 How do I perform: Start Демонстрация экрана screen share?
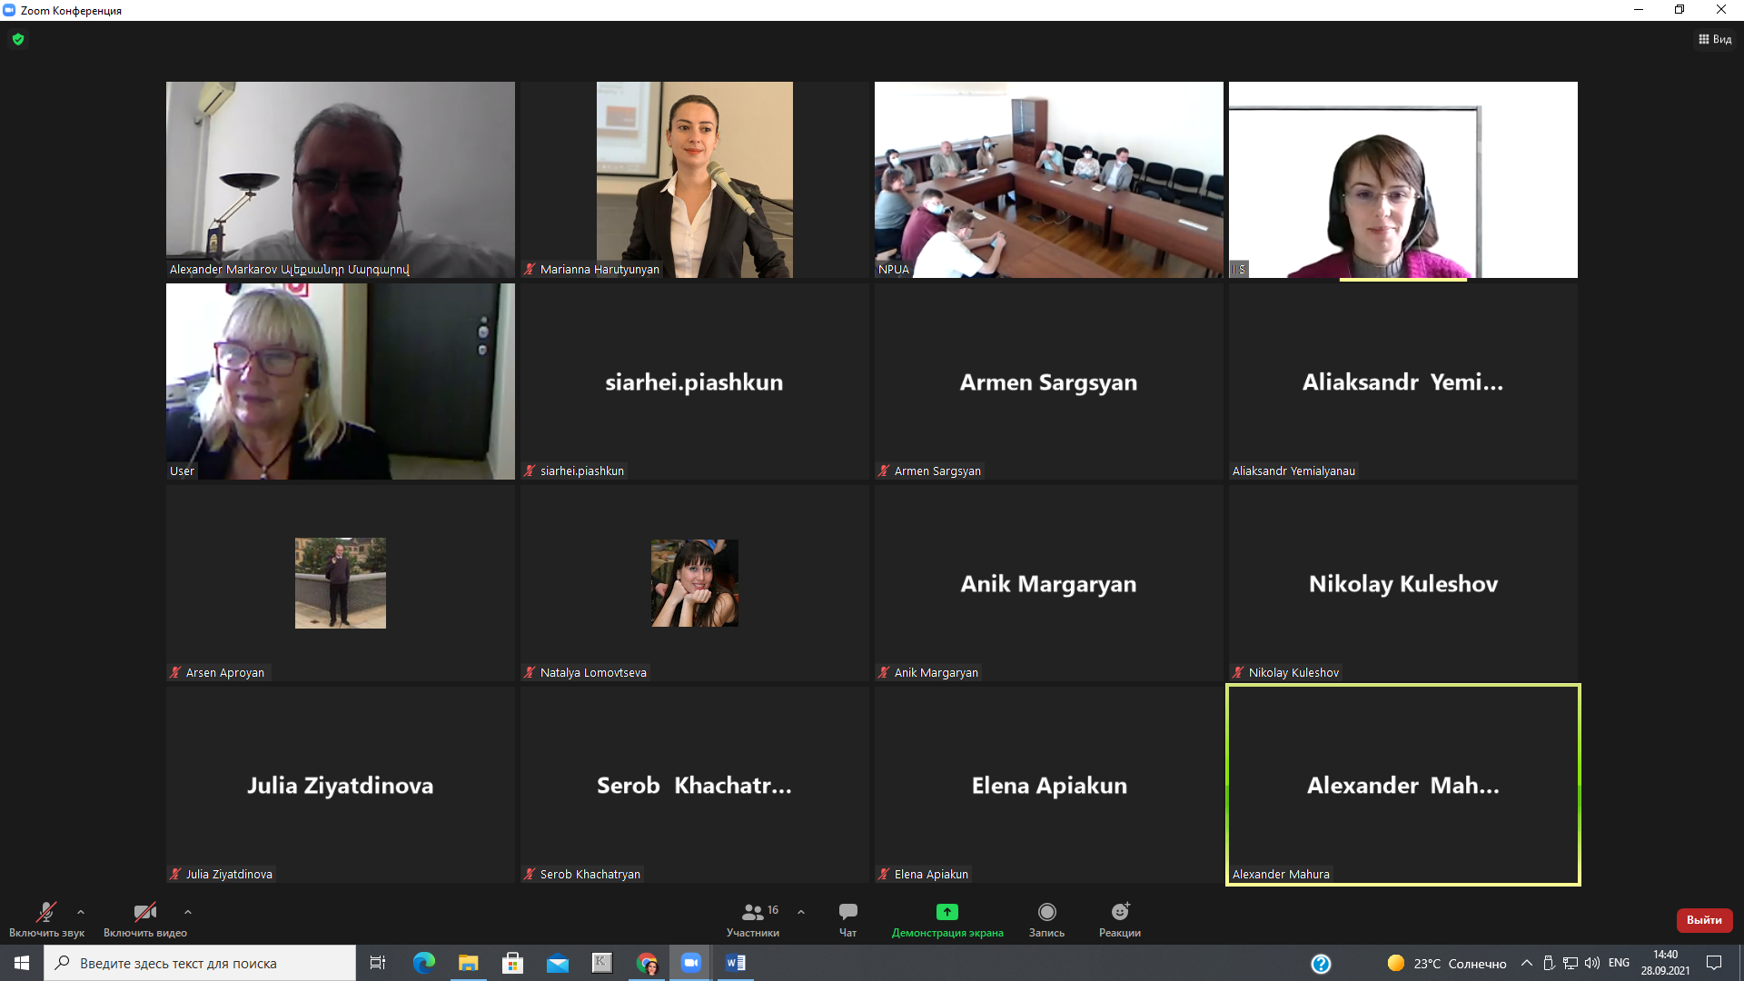click(946, 917)
